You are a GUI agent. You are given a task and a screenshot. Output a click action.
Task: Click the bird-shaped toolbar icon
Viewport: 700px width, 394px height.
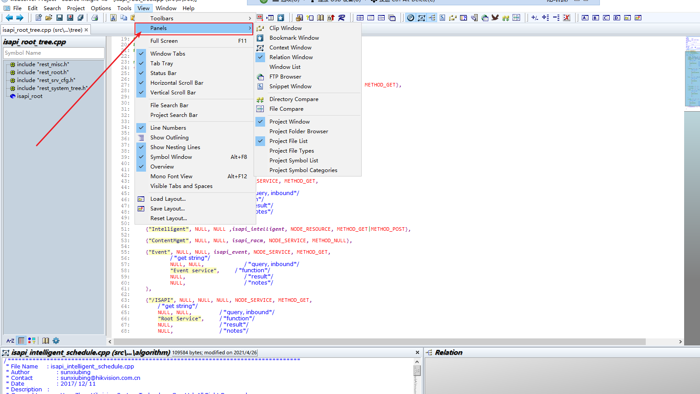[495, 18]
